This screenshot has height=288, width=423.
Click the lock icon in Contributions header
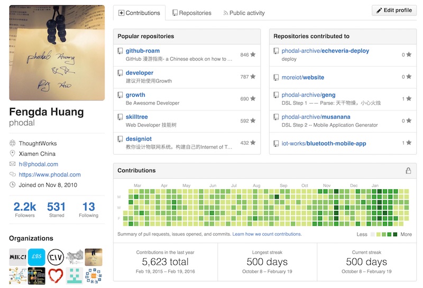[x=408, y=171]
